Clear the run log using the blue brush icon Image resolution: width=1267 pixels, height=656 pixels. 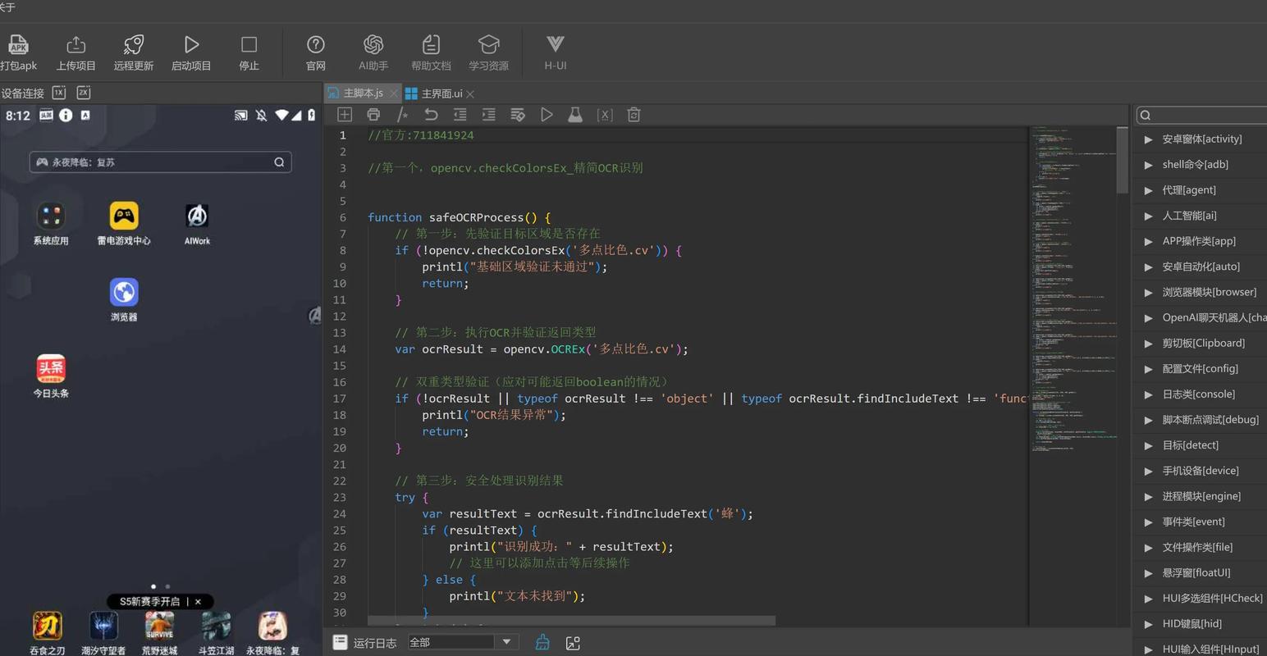pos(542,642)
